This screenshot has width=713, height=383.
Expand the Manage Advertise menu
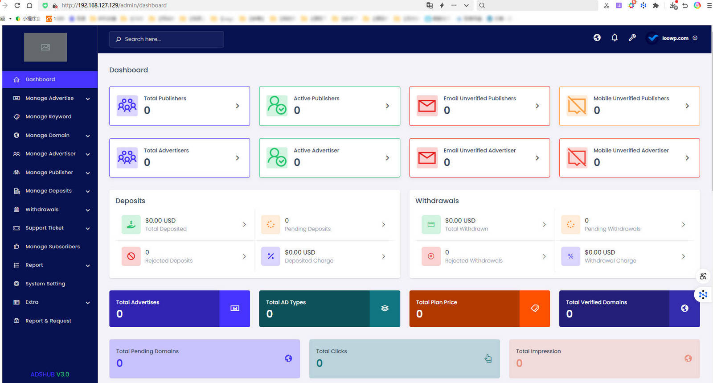point(50,98)
